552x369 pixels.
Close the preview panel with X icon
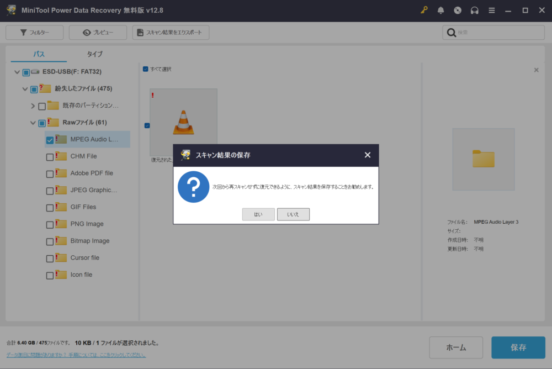click(536, 70)
